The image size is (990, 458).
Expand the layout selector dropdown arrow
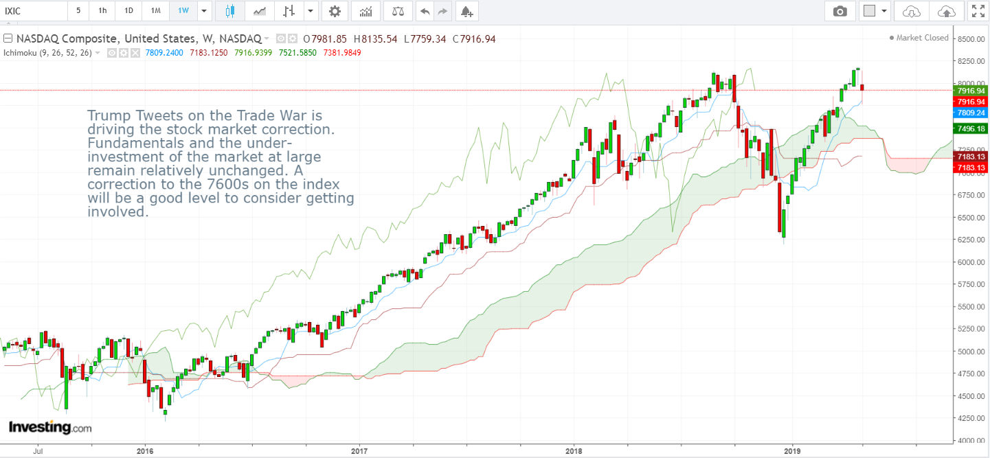884,11
